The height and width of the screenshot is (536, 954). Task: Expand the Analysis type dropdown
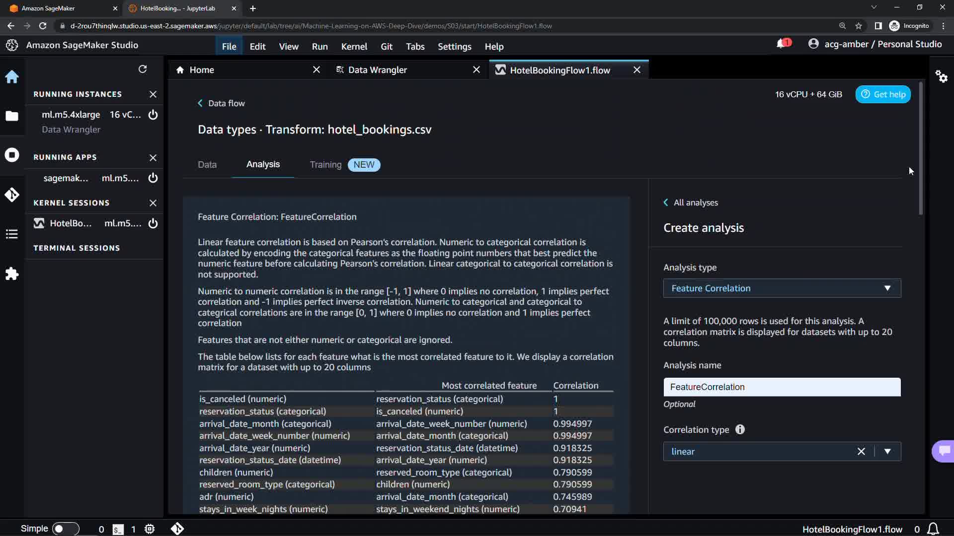pos(782,288)
